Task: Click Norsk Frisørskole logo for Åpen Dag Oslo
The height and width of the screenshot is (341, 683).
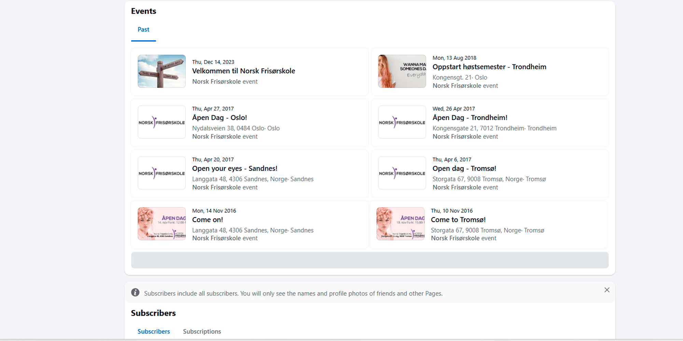Action: tap(162, 122)
